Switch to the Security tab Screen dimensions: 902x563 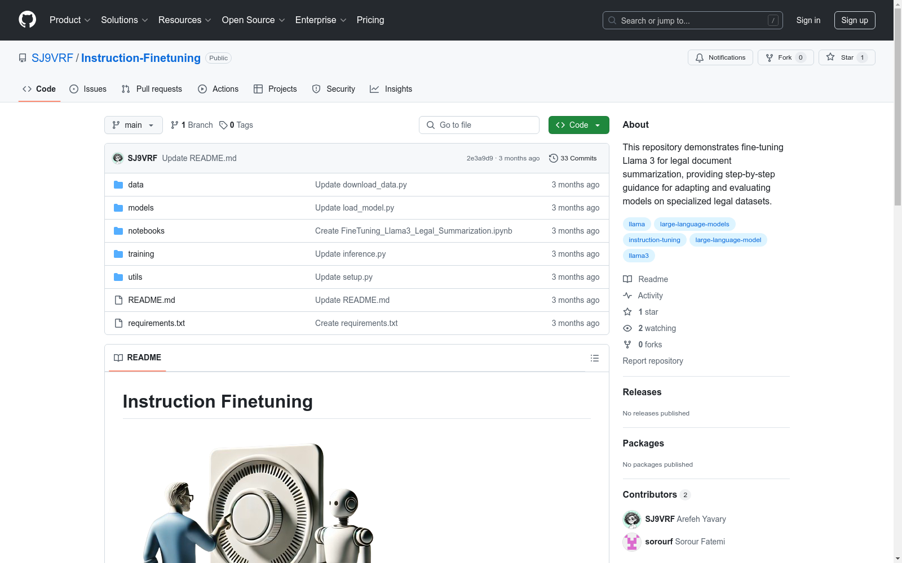[x=334, y=89]
